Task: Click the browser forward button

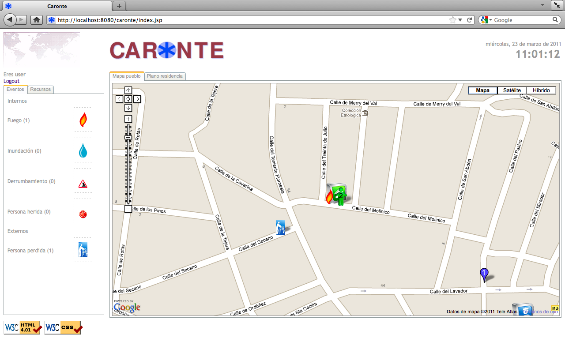Action: tap(22, 20)
